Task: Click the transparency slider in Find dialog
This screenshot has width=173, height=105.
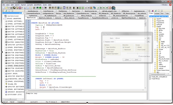Action: (x=137, y=54)
